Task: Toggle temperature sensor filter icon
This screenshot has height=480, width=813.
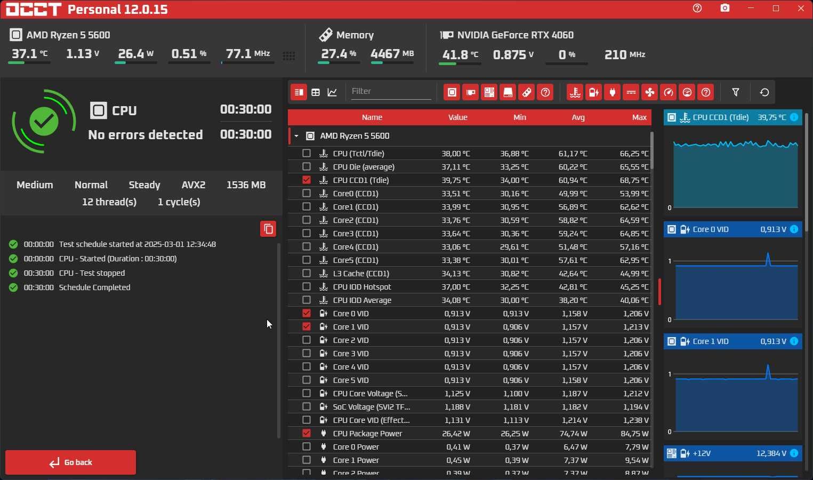Action: click(x=575, y=92)
